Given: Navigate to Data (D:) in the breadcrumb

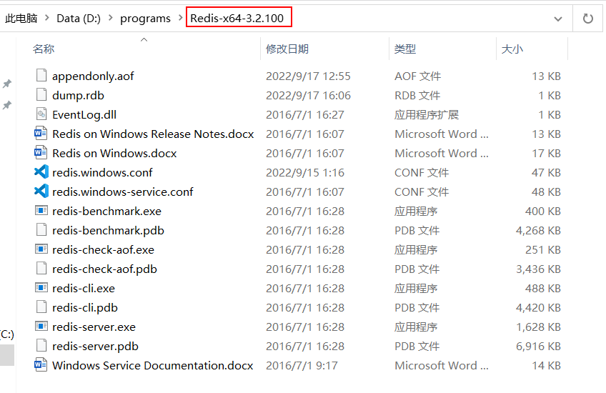Looking at the screenshot, I should pos(79,18).
